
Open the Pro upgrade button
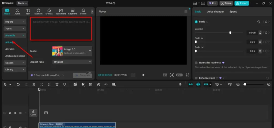212,3
